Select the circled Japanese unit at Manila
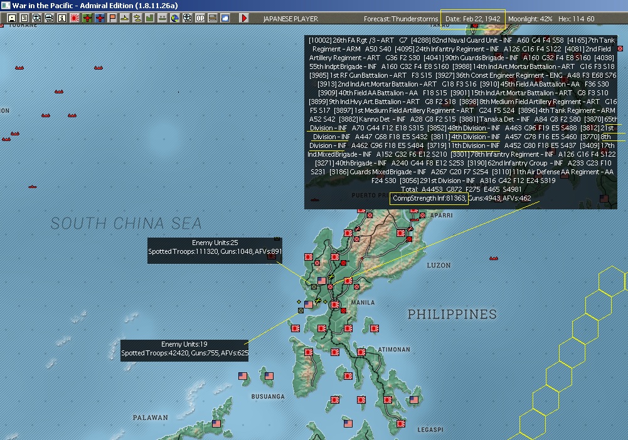Viewport: 628px width, 440px height. pyautogui.click(x=335, y=305)
